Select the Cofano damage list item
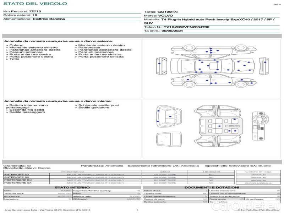This screenshot has width=284, height=213. tap(16, 45)
